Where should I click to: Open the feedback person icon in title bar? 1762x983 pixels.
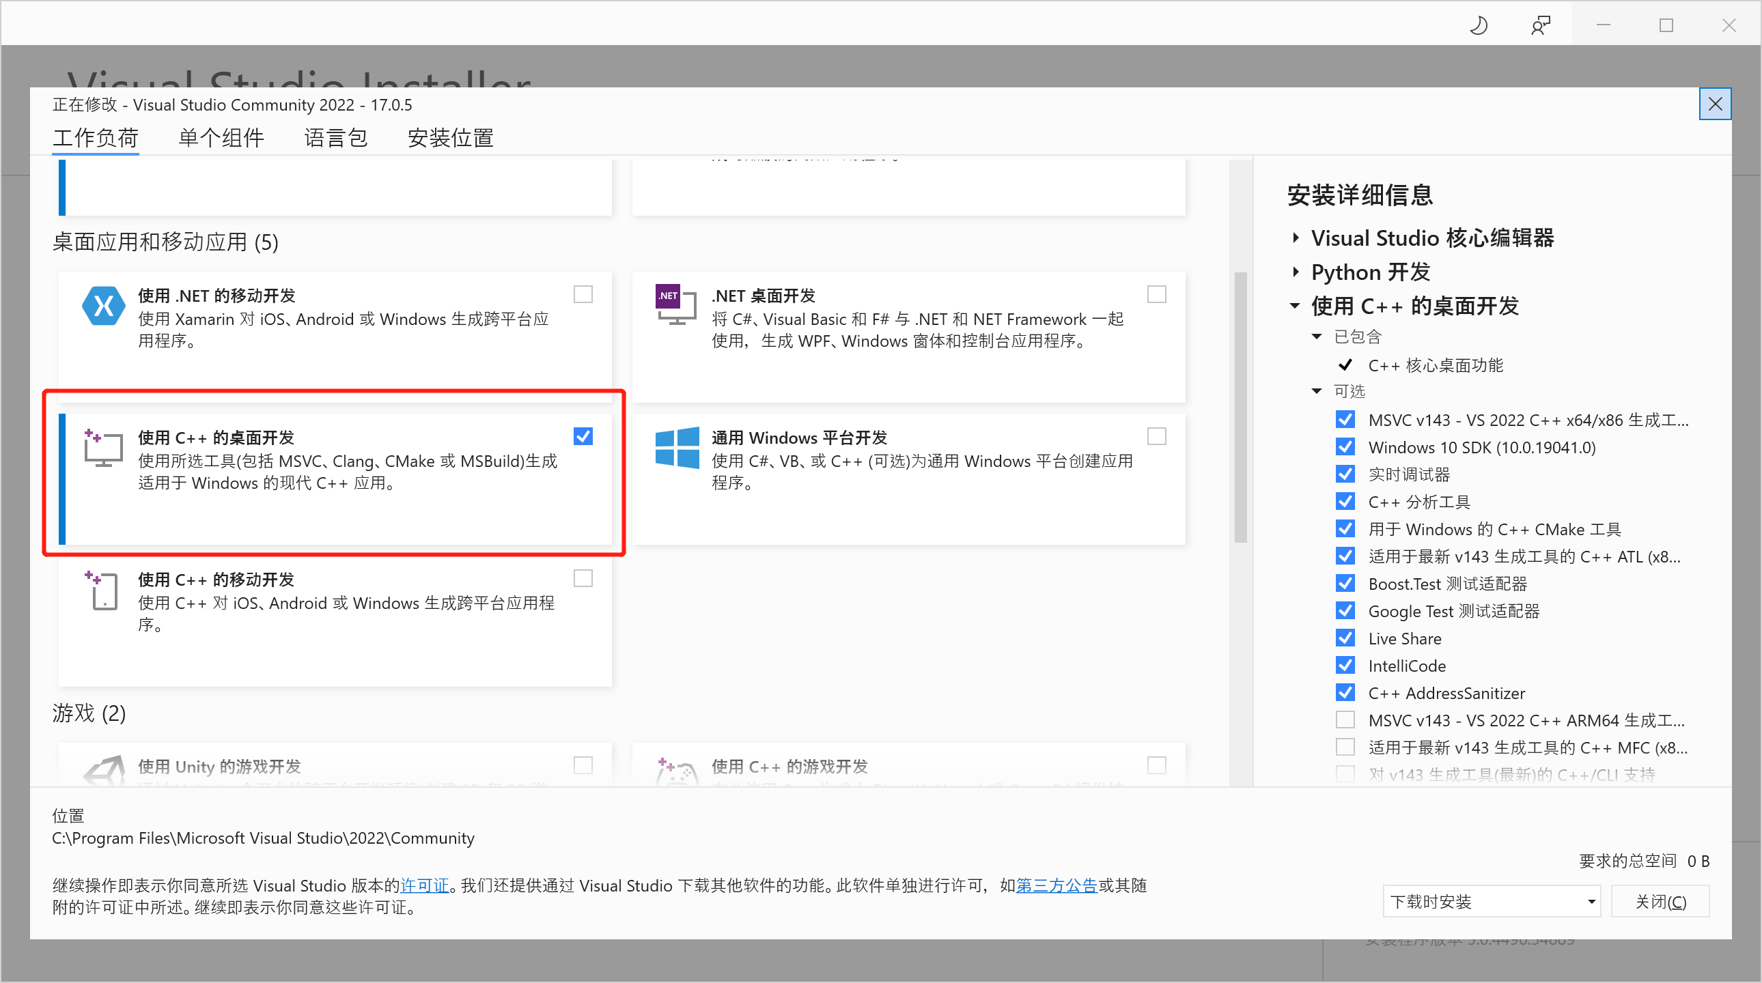1540,25
